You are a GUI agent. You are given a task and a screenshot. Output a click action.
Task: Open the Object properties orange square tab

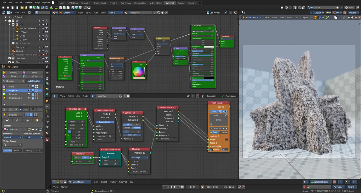[x=47, y=101]
